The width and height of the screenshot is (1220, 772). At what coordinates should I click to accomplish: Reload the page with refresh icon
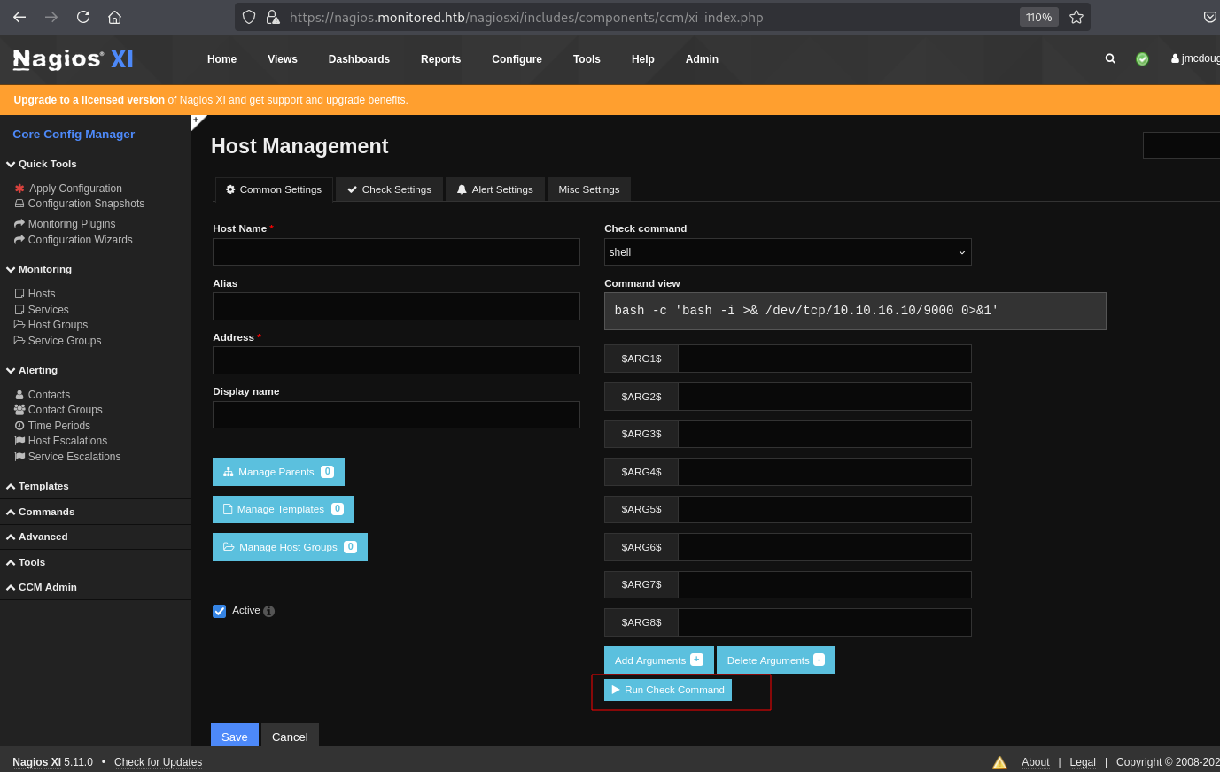pos(83,17)
